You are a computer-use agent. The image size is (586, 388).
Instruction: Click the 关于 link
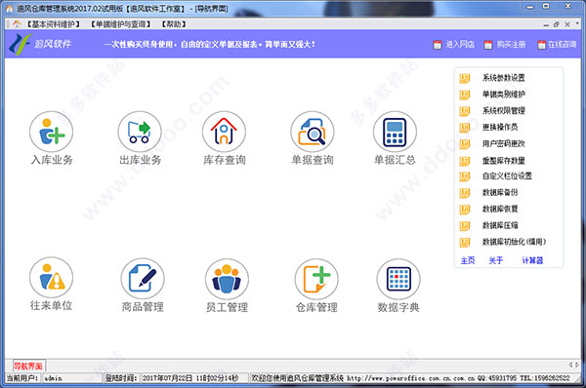pos(496,260)
